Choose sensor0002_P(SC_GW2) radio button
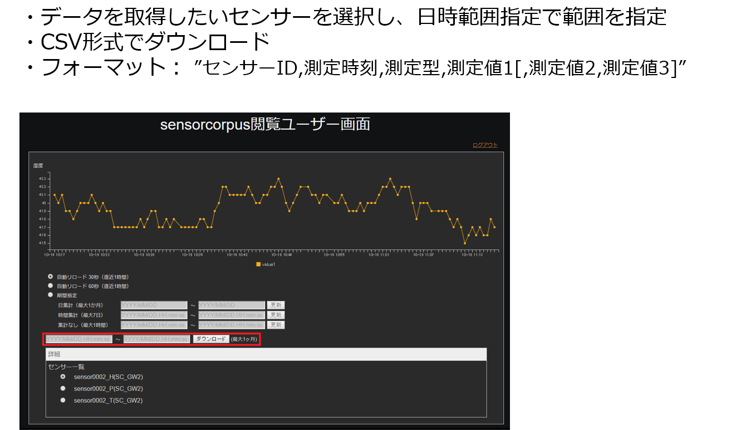Screen dimensions: 736x430 click(63, 388)
